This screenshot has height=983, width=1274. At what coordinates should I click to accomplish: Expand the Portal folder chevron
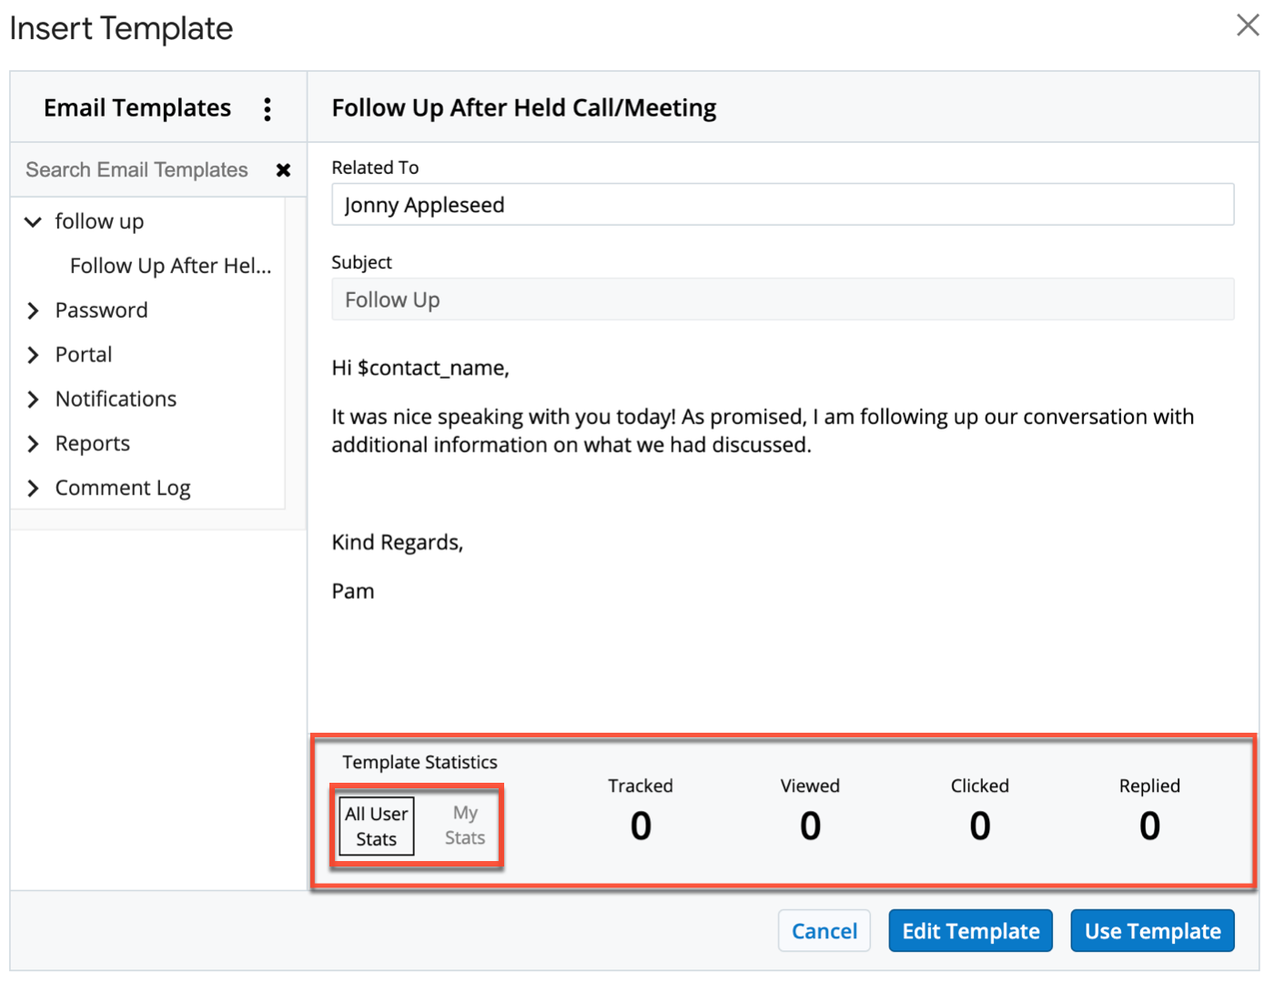click(x=34, y=355)
